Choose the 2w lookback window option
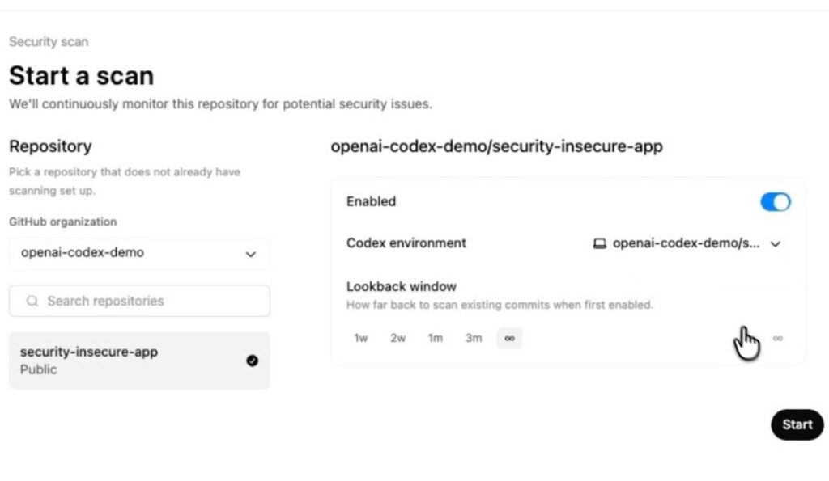This screenshot has height=481, width=829. [397, 338]
